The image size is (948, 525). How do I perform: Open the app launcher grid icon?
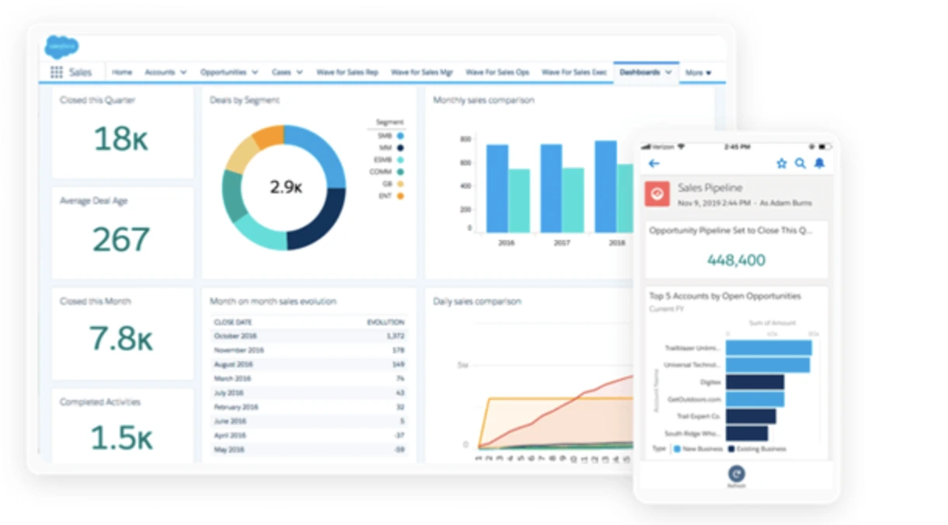pyautogui.click(x=57, y=72)
